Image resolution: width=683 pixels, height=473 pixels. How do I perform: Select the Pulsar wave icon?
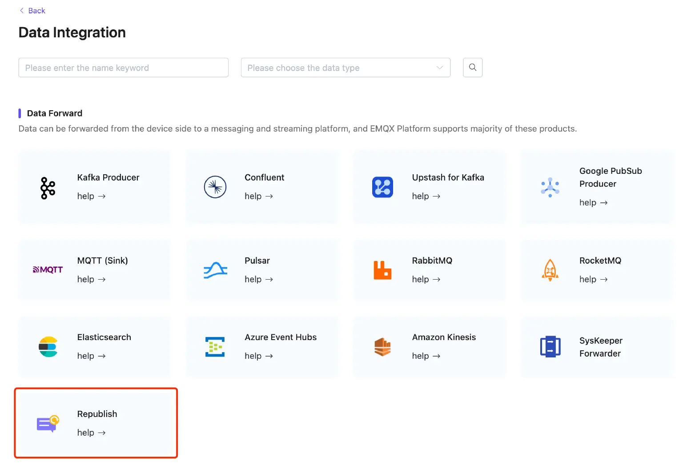point(215,270)
